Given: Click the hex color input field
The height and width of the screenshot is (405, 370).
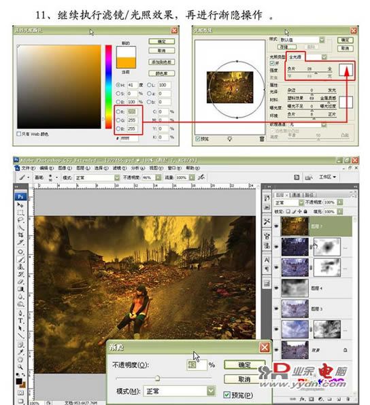Looking at the screenshot, I should click(x=129, y=139).
